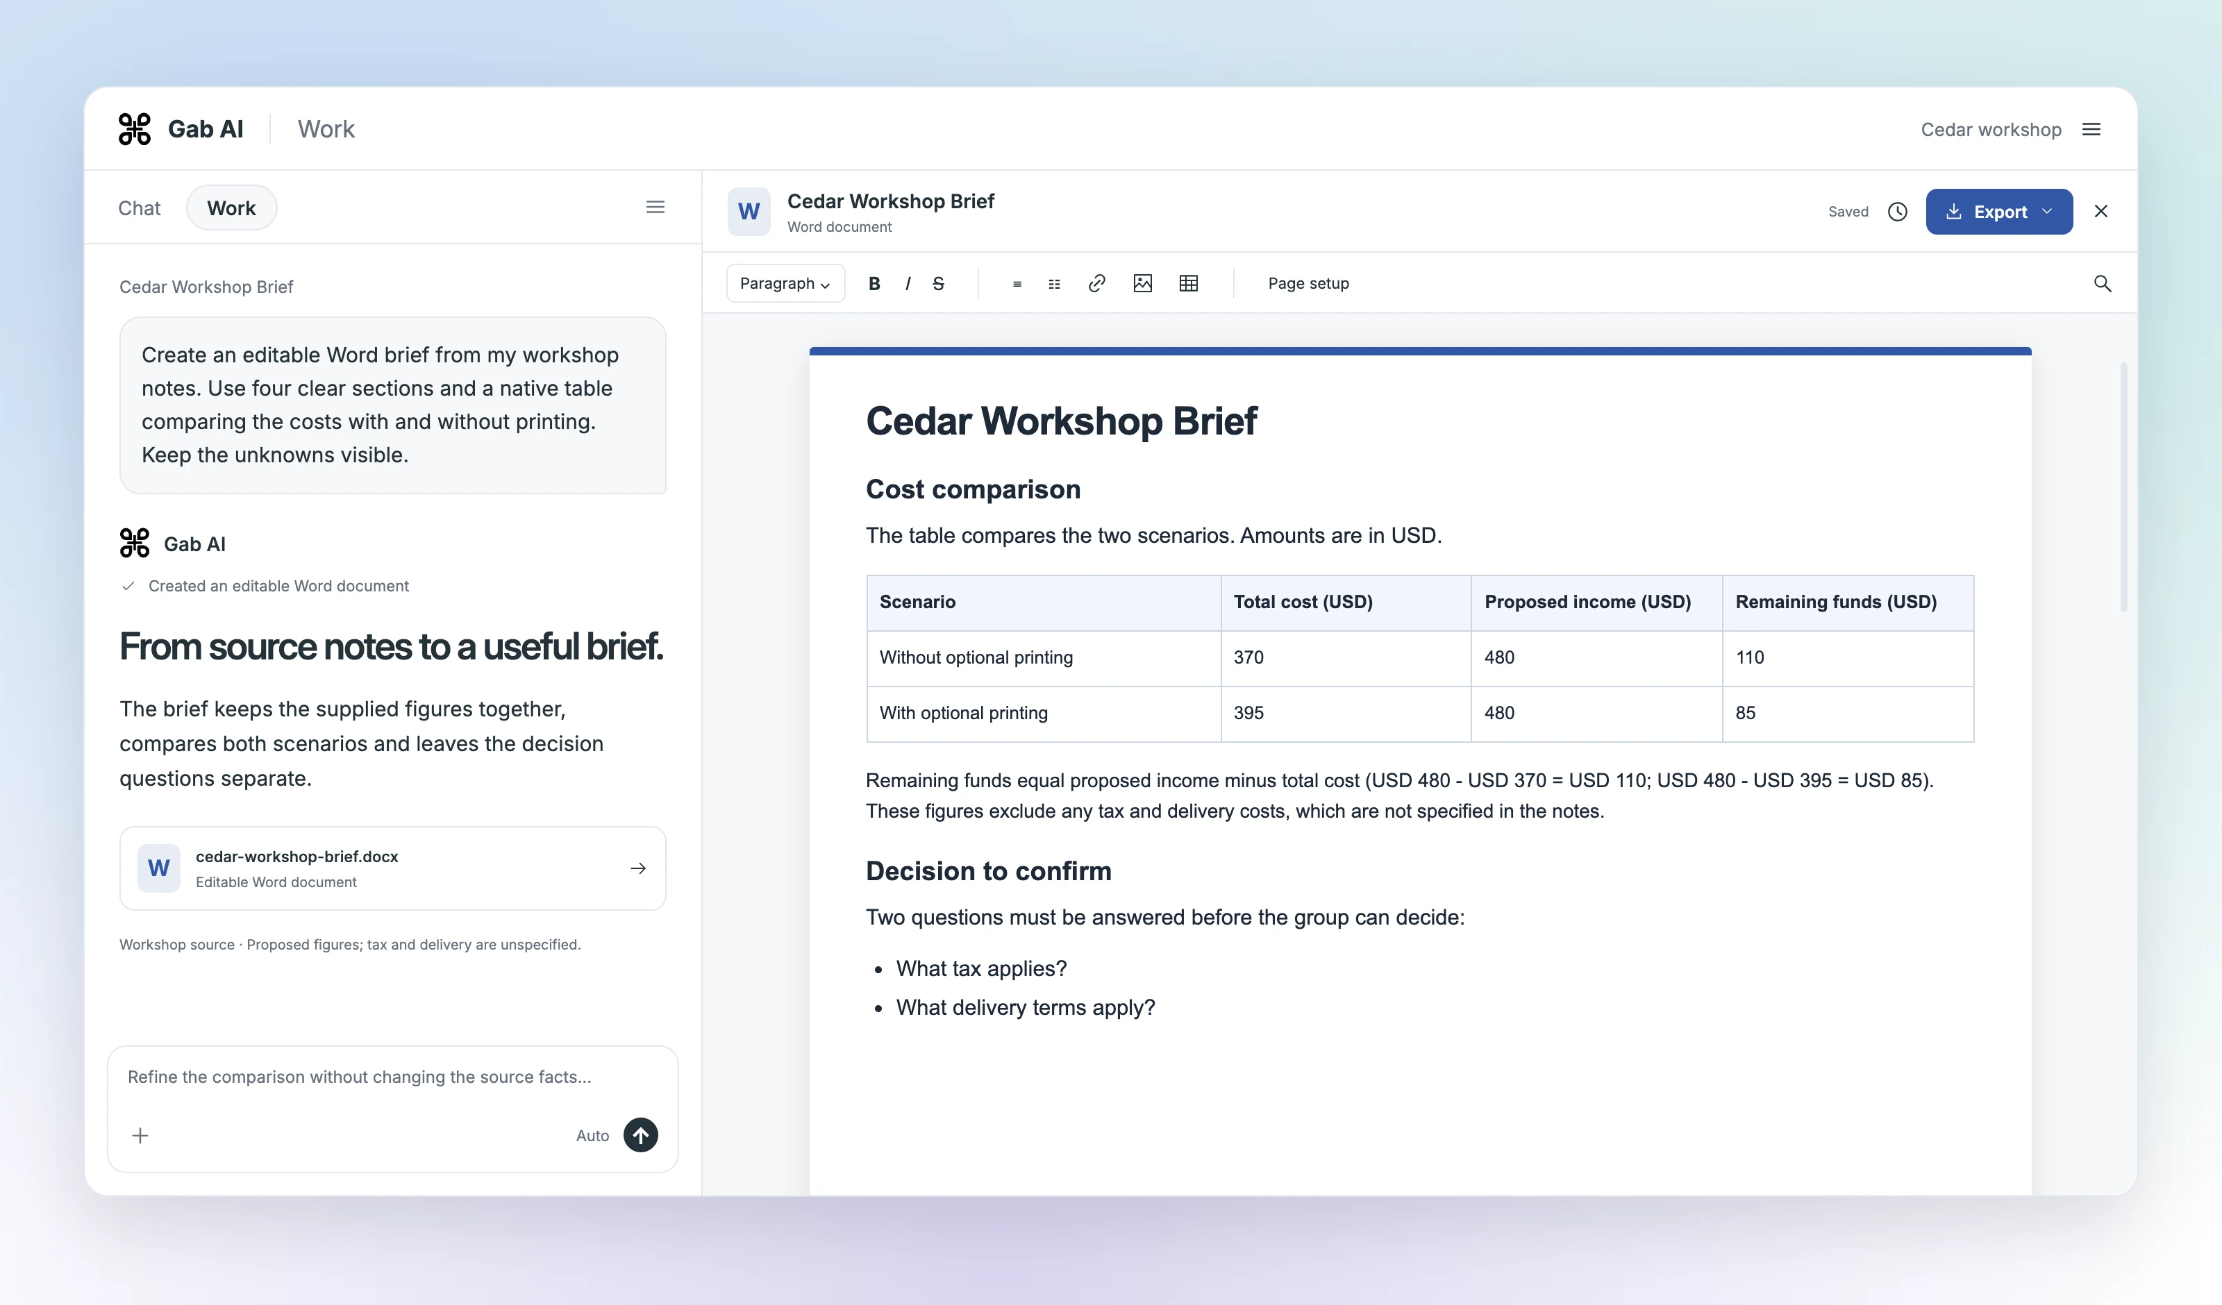Click the Work label in top header

pos(326,128)
